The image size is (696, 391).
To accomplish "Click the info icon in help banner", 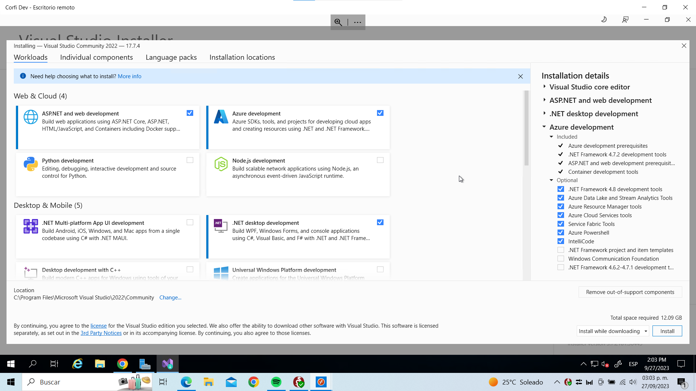I will (23, 76).
